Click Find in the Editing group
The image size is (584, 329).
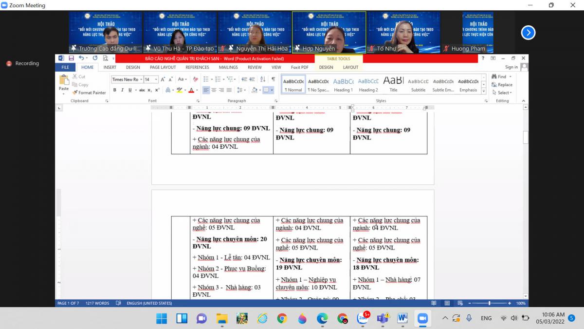(x=499, y=77)
